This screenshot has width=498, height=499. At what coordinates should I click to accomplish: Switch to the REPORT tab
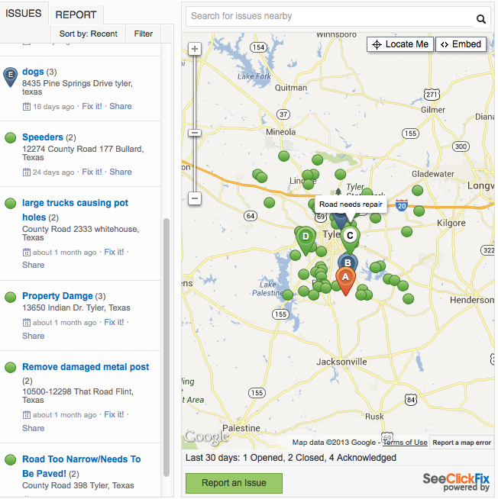pyautogui.click(x=76, y=14)
